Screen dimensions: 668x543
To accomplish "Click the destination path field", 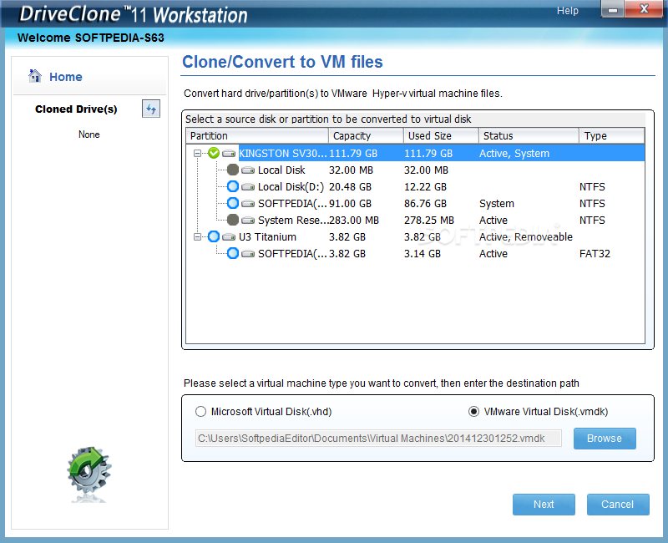I will click(x=378, y=439).
